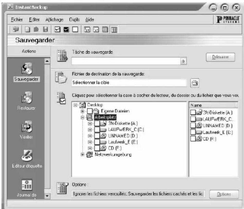The height and width of the screenshot is (209, 244).
Task: Check the Eigene Dateien checkbox in tree
Action: click(90, 111)
